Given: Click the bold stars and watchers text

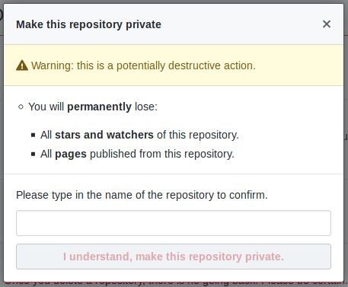Looking at the screenshot, I should click(x=104, y=135).
